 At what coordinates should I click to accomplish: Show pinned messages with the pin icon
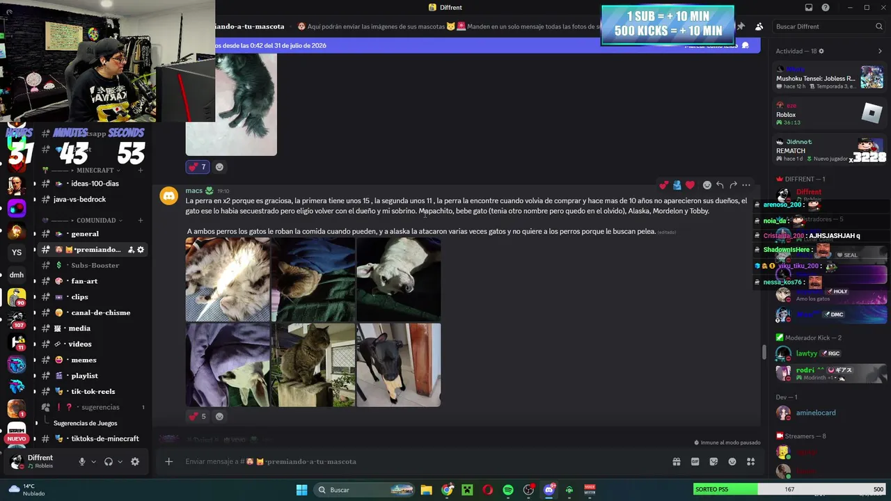[741, 26]
